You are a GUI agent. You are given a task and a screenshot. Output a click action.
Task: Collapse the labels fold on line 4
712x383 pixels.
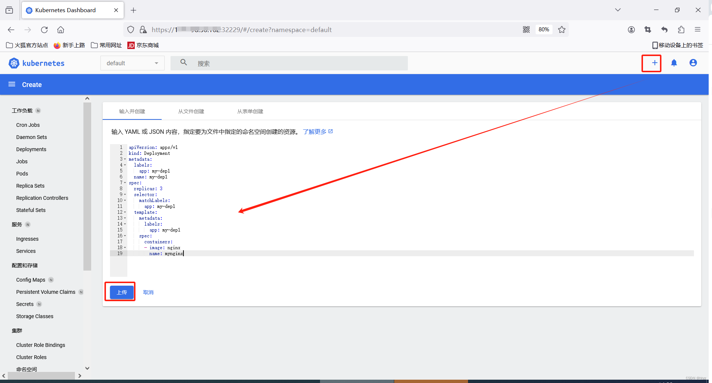[125, 165]
